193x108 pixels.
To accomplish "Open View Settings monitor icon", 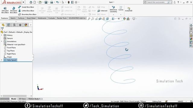I will (x=134, y=19).
